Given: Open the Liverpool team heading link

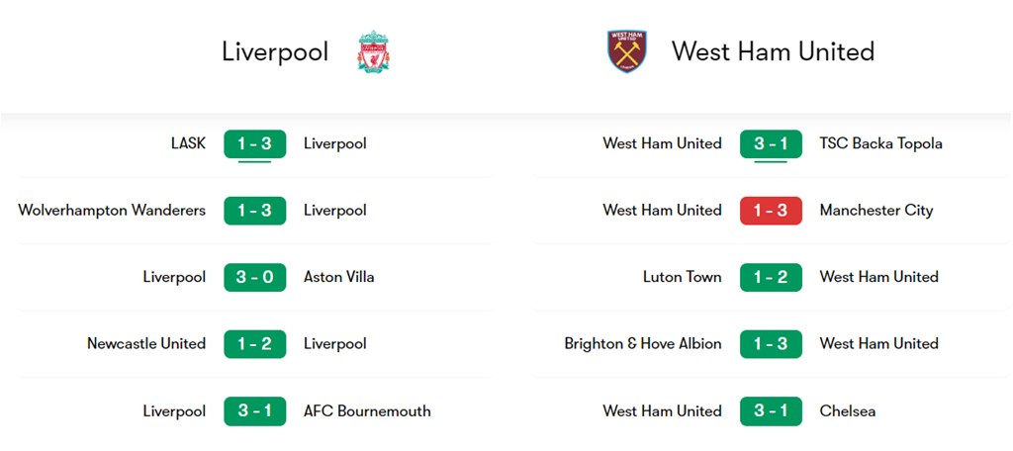Looking at the screenshot, I should pyautogui.click(x=275, y=51).
